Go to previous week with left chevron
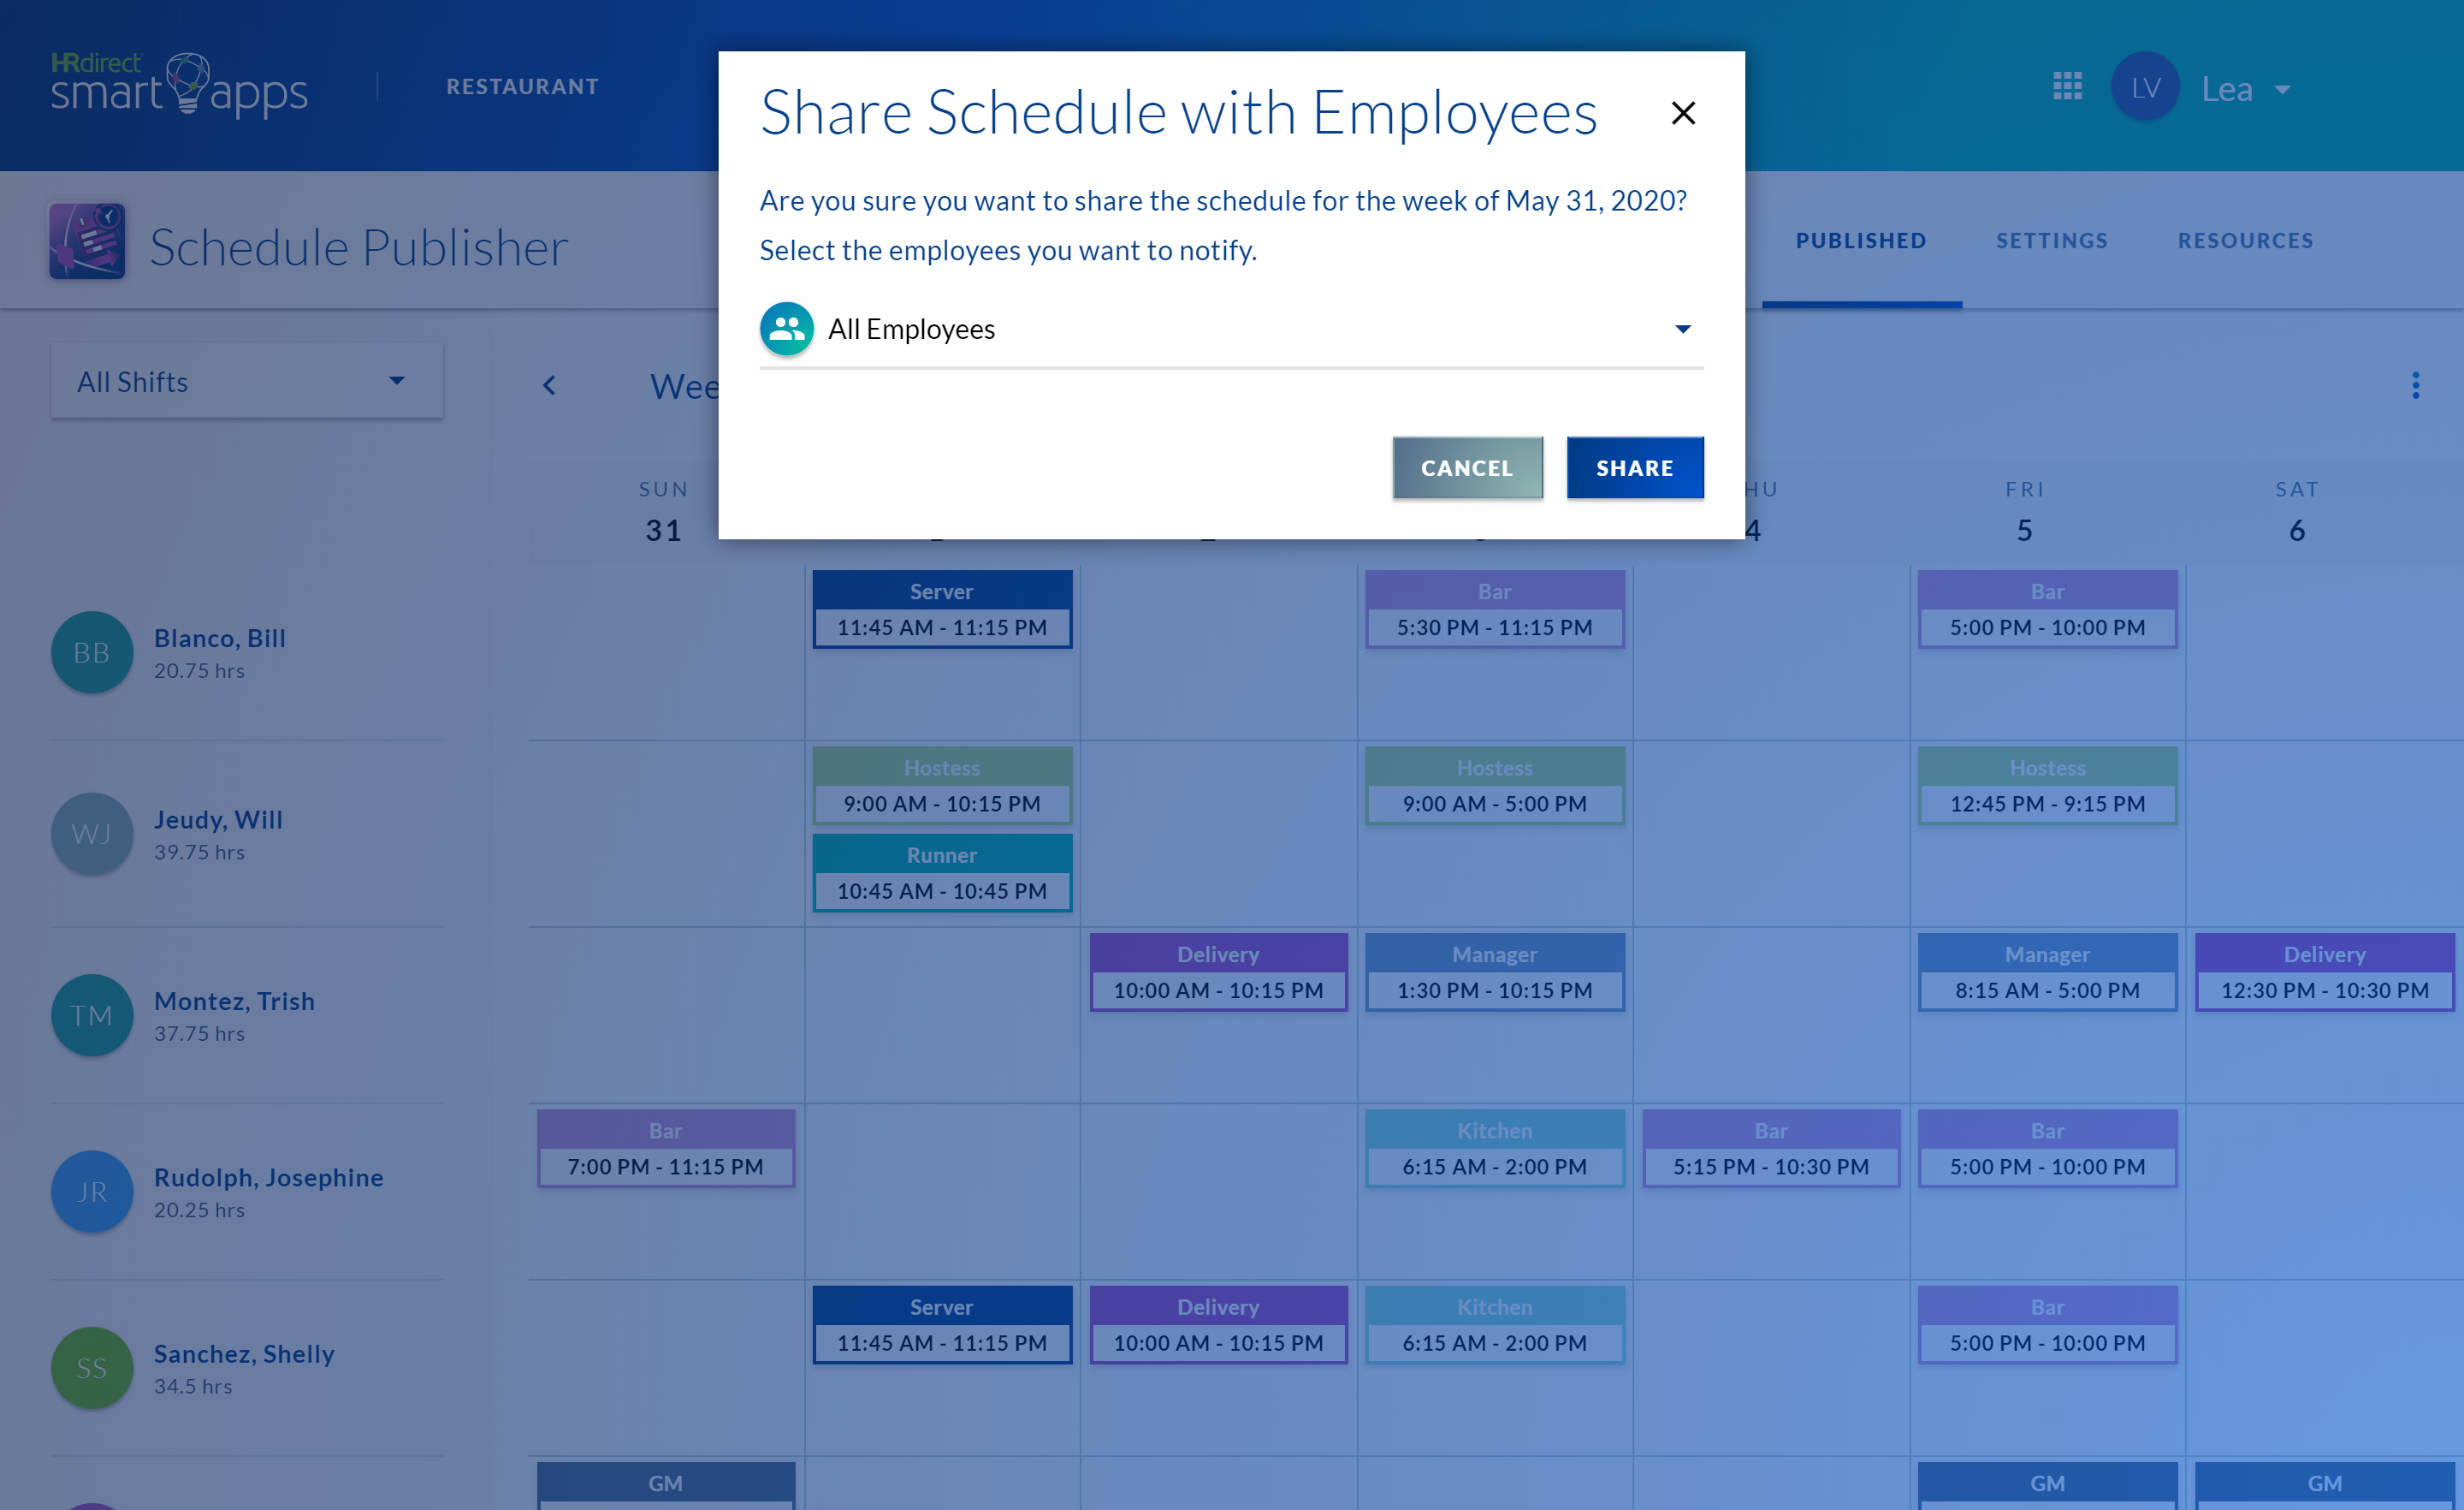 click(x=549, y=385)
